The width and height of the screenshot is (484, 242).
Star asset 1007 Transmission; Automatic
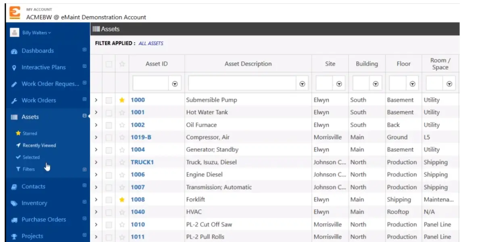coord(122,188)
